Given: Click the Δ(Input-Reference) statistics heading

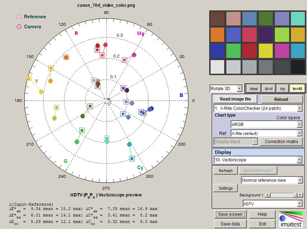Looking at the screenshot, I should click(31, 204).
